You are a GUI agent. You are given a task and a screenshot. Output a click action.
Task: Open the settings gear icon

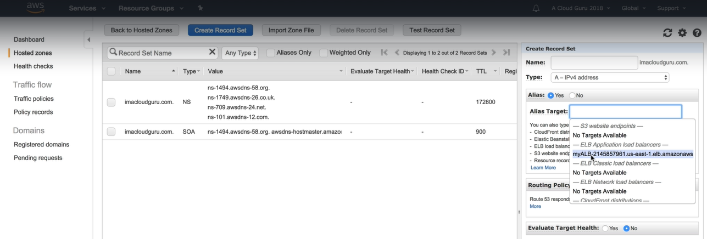click(682, 33)
